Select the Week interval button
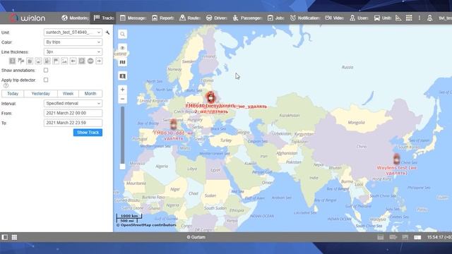The width and height of the screenshot is (452, 254). (x=68, y=94)
